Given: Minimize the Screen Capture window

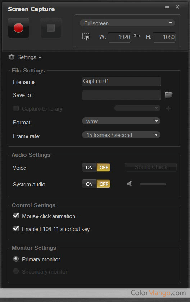Looking at the screenshot, I should [167, 7].
